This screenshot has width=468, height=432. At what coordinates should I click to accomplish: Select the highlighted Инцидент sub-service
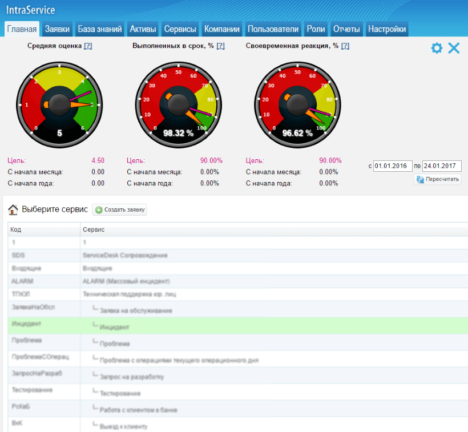click(x=114, y=328)
